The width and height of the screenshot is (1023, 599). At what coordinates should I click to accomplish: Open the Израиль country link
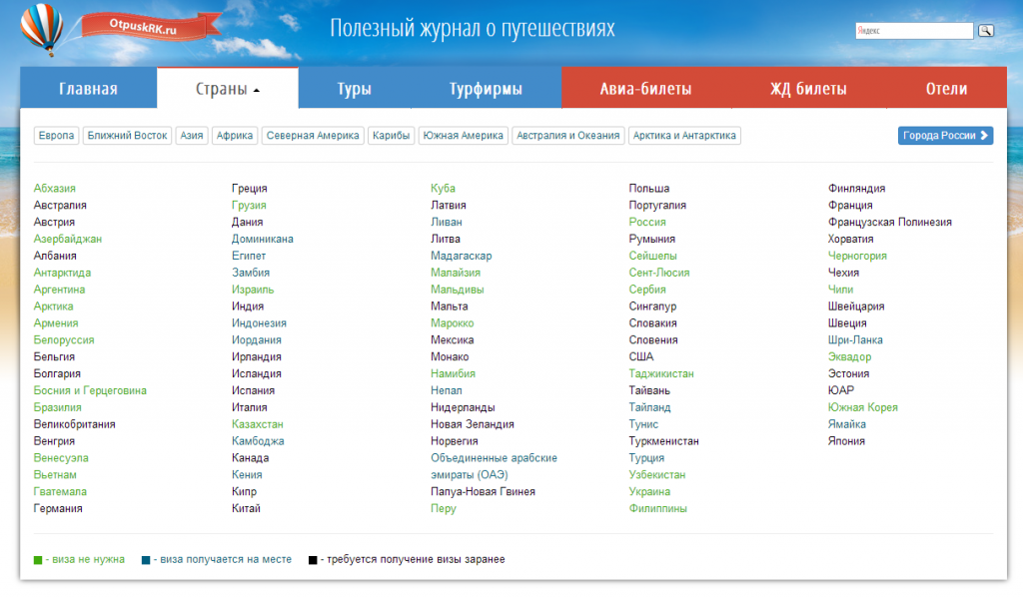(x=253, y=290)
